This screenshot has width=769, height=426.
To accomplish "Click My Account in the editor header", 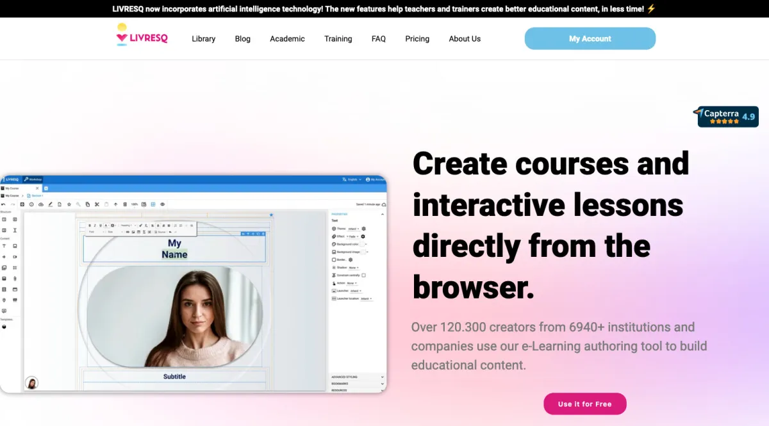I will tap(376, 179).
